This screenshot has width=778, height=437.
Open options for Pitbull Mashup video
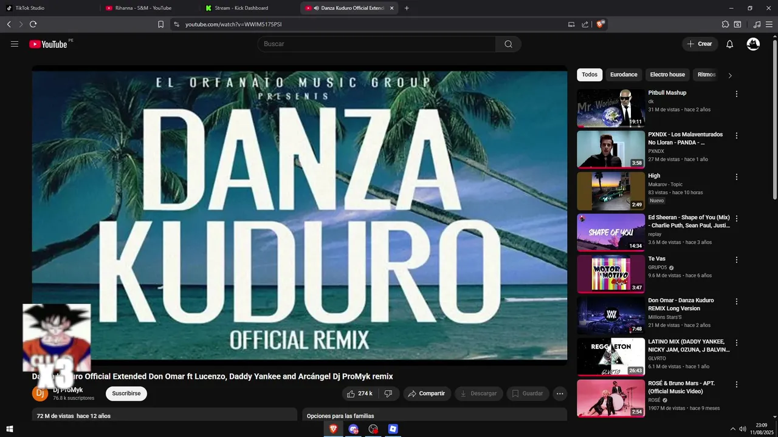point(737,94)
